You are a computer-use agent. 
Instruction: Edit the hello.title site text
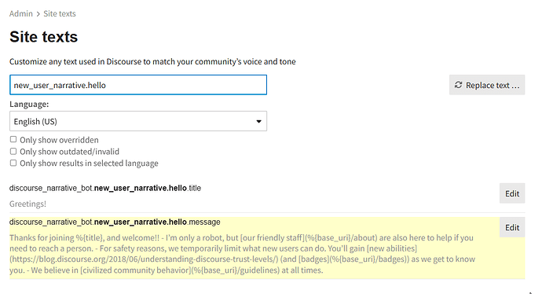click(x=512, y=193)
